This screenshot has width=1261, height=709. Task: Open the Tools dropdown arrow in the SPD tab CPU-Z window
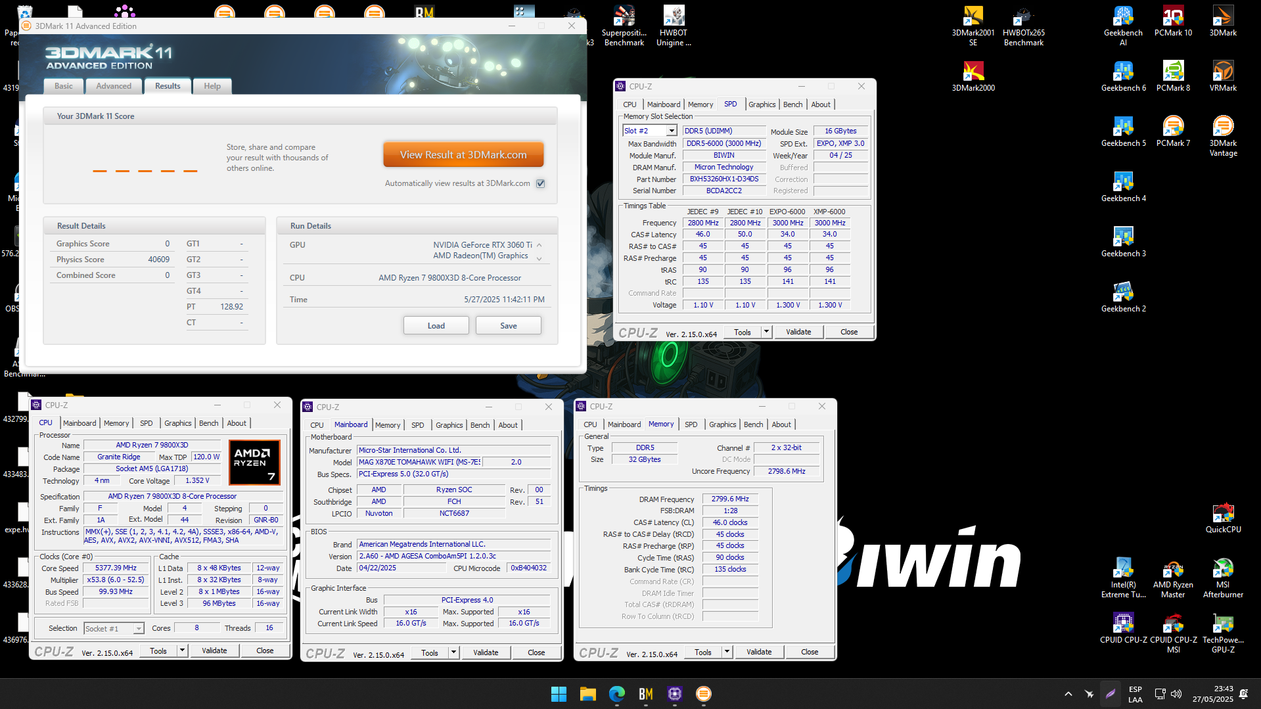click(766, 332)
